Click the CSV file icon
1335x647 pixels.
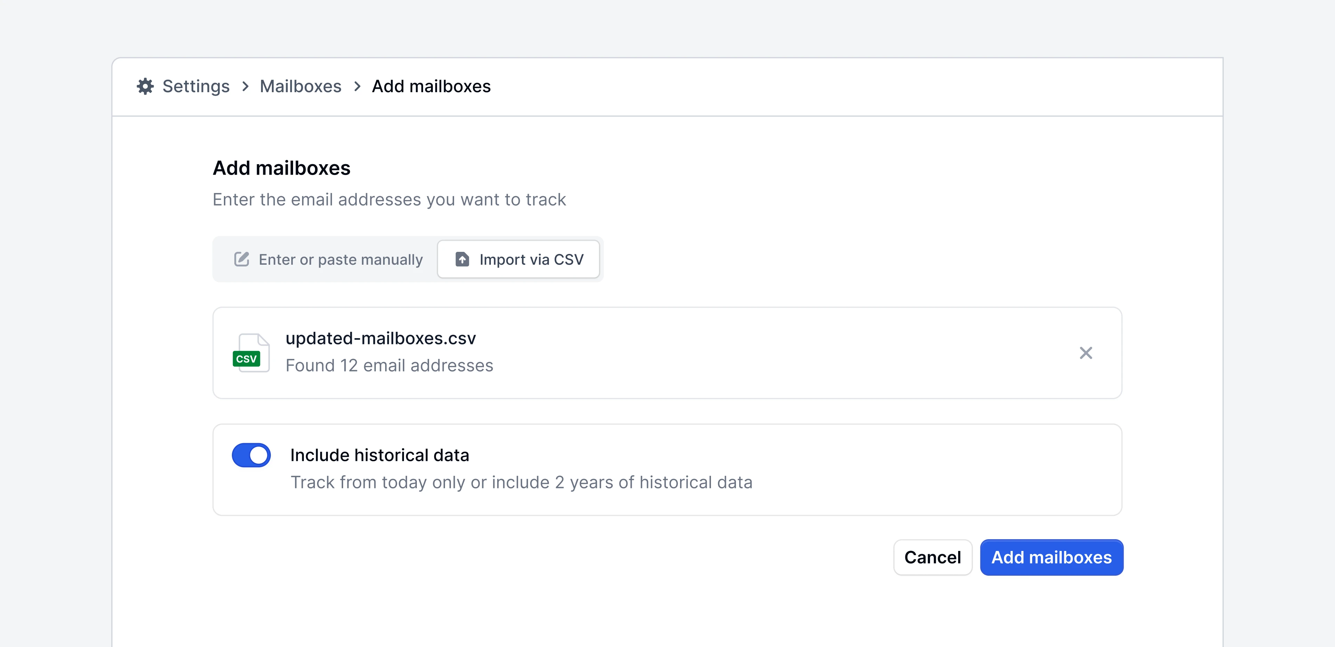tap(251, 353)
